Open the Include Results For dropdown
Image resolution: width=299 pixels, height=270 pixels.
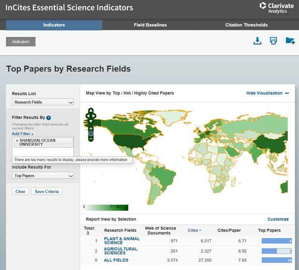43,176
